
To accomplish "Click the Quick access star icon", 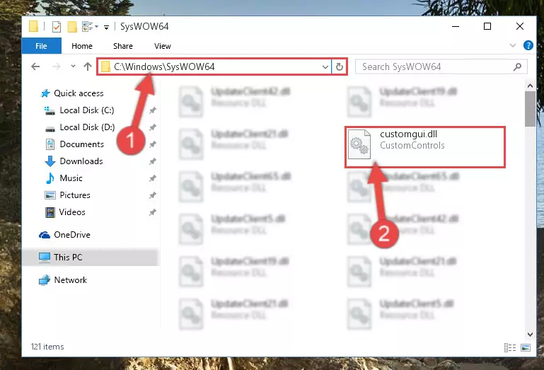I will pos(45,93).
